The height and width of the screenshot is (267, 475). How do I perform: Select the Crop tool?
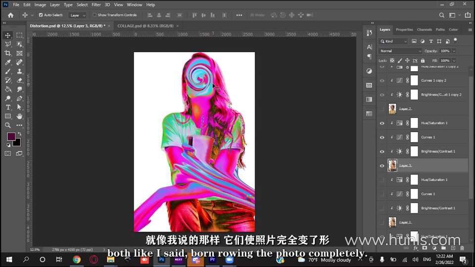(8, 53)
